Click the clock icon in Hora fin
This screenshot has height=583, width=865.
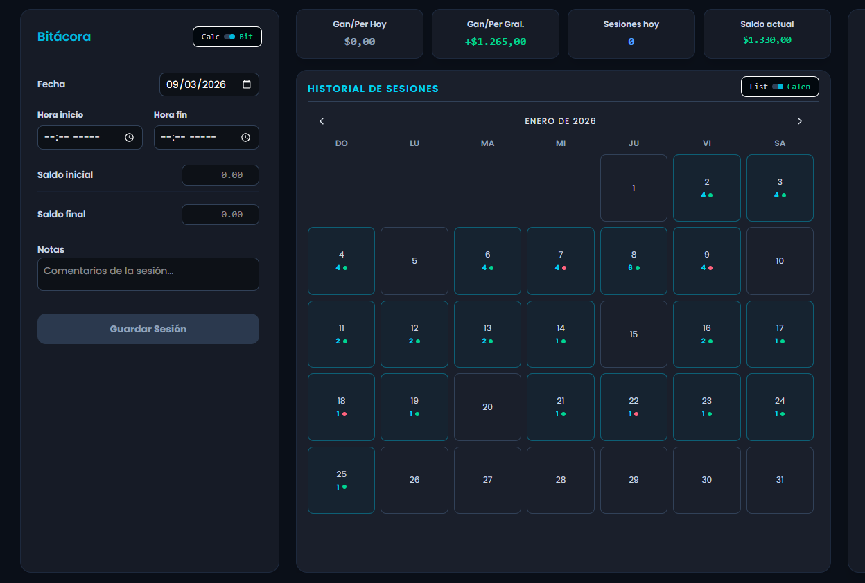tap(245, 138)
